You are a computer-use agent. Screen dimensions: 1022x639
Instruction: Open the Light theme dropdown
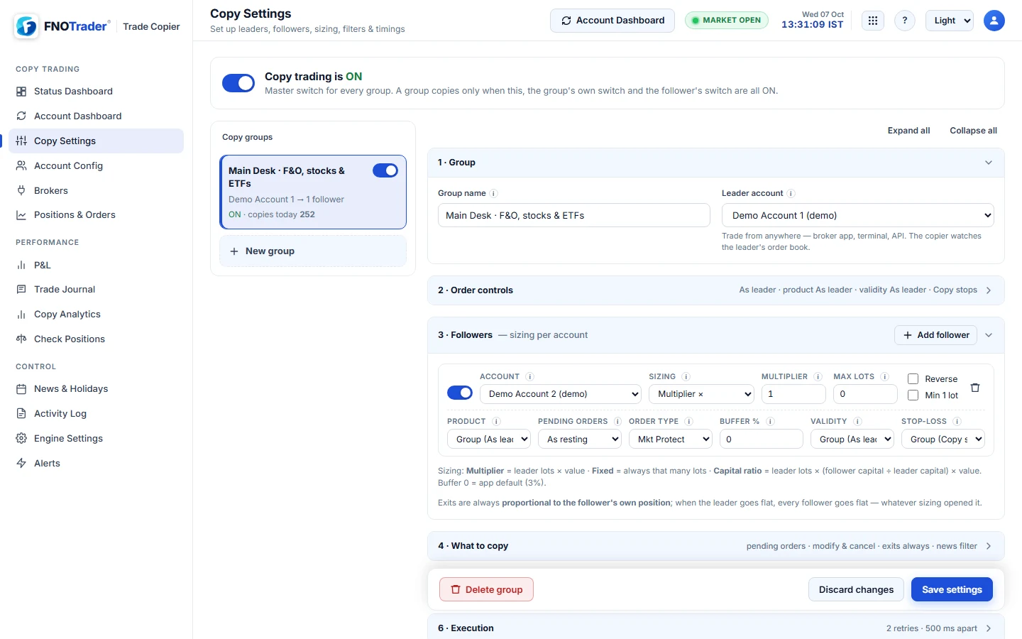coord(950,21)
